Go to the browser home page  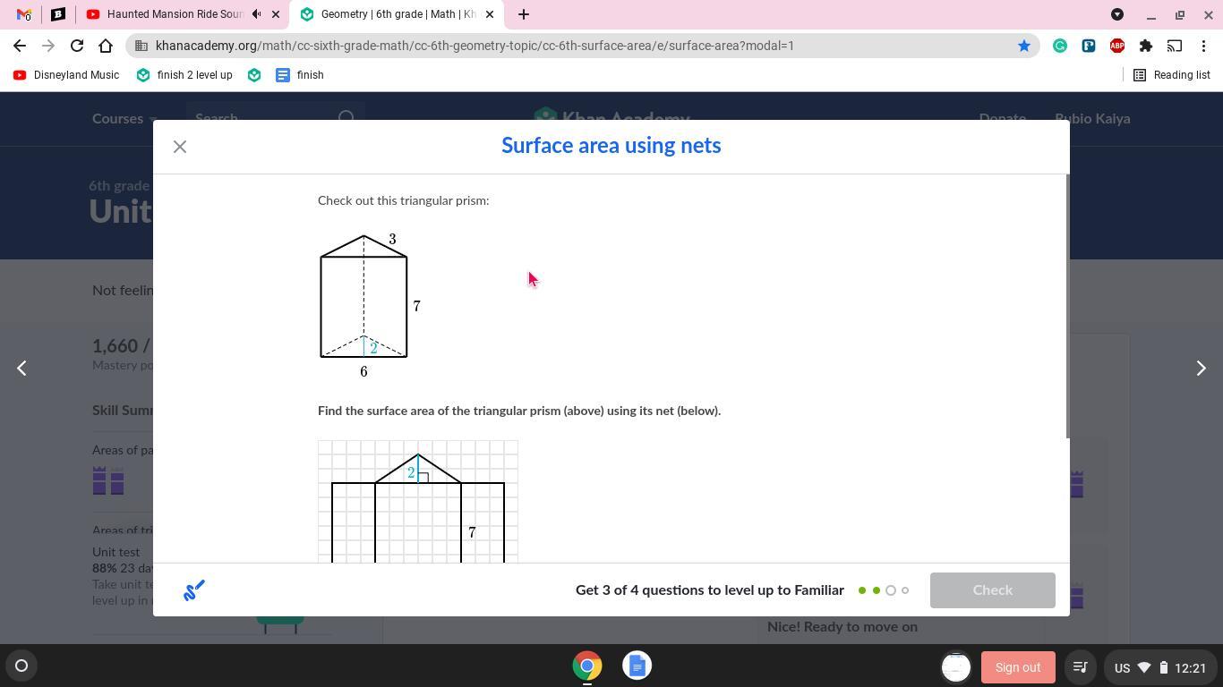pyautogui.click(x=106, y=46)
